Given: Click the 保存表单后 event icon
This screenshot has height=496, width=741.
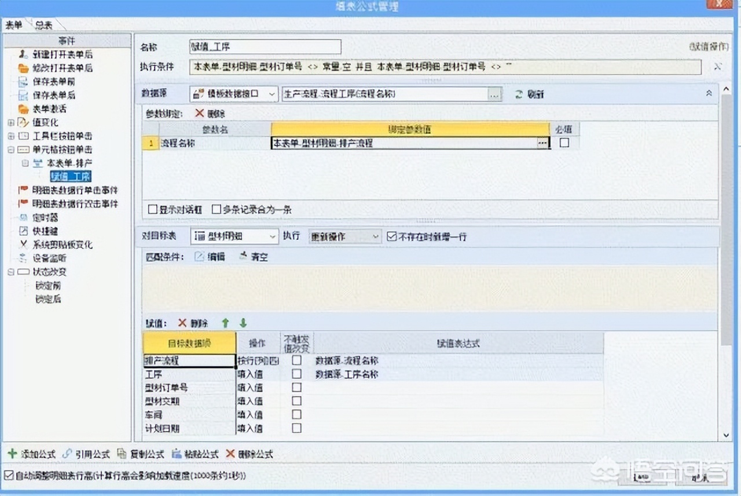Looking at the screenshot, I should click(x=23, y=95).
